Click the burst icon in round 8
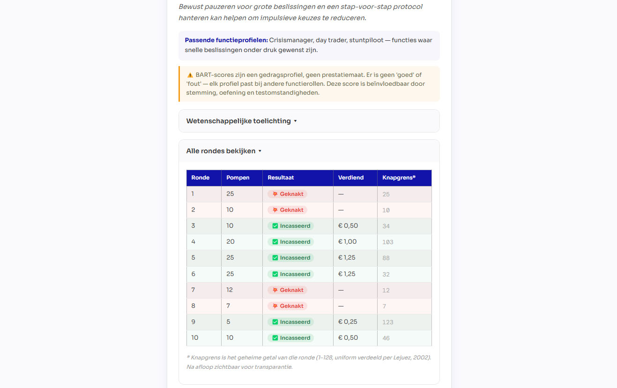Image resolution: width=617 pixels, height=388 pixels. pos(275,306)
